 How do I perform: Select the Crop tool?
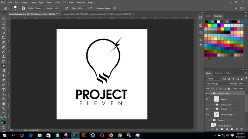click(3, 37)
